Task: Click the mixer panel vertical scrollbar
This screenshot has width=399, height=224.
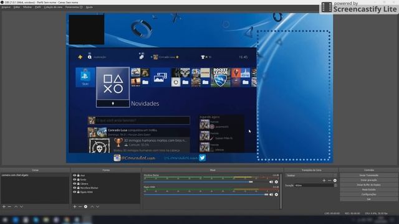Action: pos(281,191)
